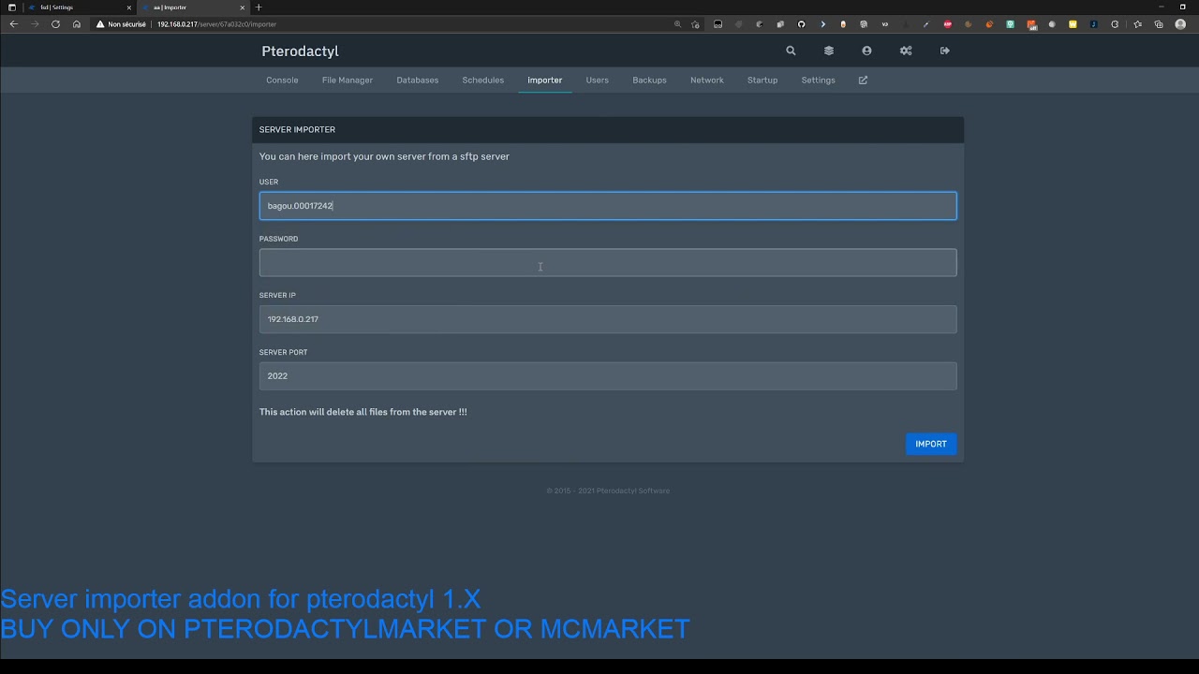This screenshot has height=674, width=1199.
Task: Switch to the Schedules tab
Action: pyautogui.click(x=483, y=81)
